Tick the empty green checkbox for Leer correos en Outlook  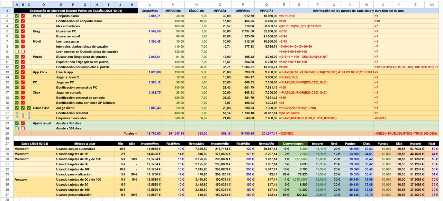[17, 52]
